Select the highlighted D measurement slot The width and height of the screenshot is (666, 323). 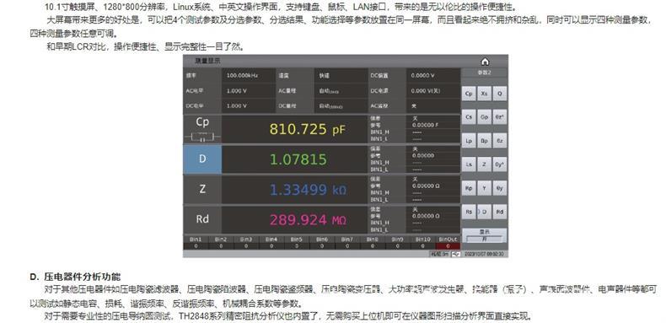202,159
